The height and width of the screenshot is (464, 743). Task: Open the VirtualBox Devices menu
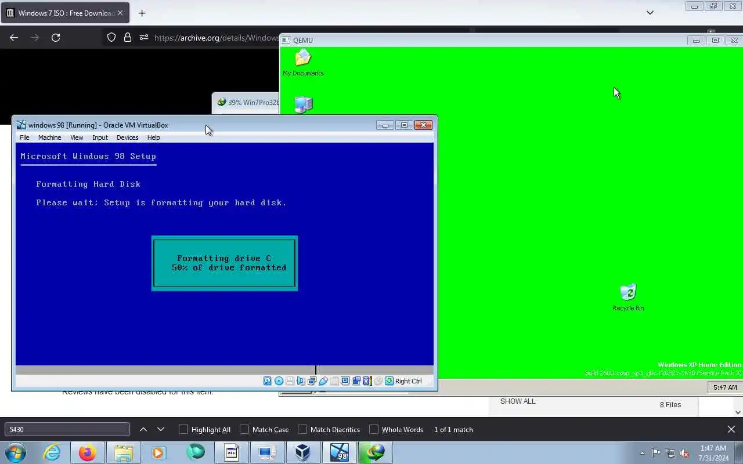tap(127, 137)
